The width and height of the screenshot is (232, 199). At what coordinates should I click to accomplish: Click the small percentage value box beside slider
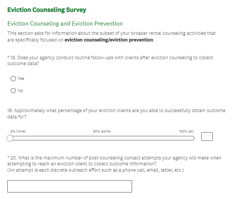207,137
